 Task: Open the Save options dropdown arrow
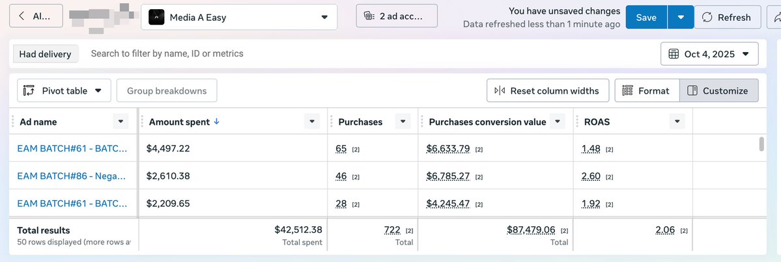pyautogui.click(x=680, y=18)
